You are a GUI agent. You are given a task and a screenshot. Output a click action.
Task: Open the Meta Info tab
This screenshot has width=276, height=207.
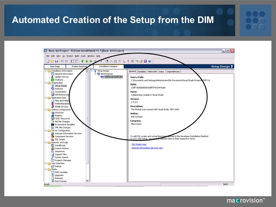tap(152, 72)
